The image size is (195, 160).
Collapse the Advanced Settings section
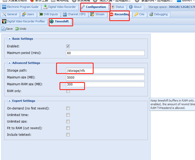(x=9, y=63)
